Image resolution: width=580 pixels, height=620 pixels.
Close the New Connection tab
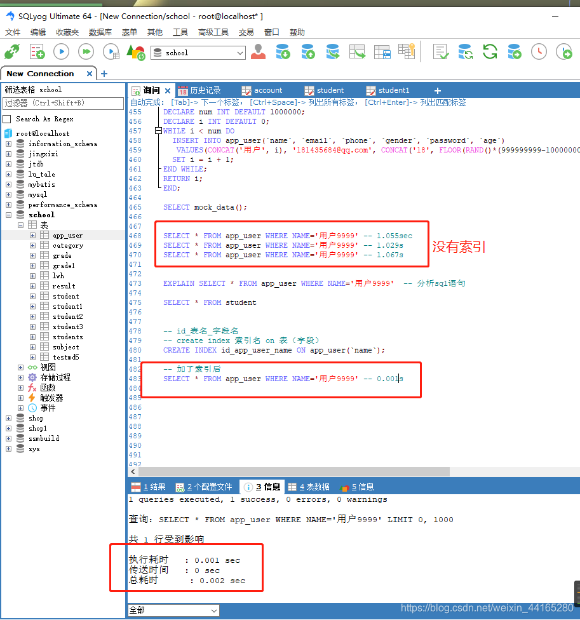[x=90, y=74]
